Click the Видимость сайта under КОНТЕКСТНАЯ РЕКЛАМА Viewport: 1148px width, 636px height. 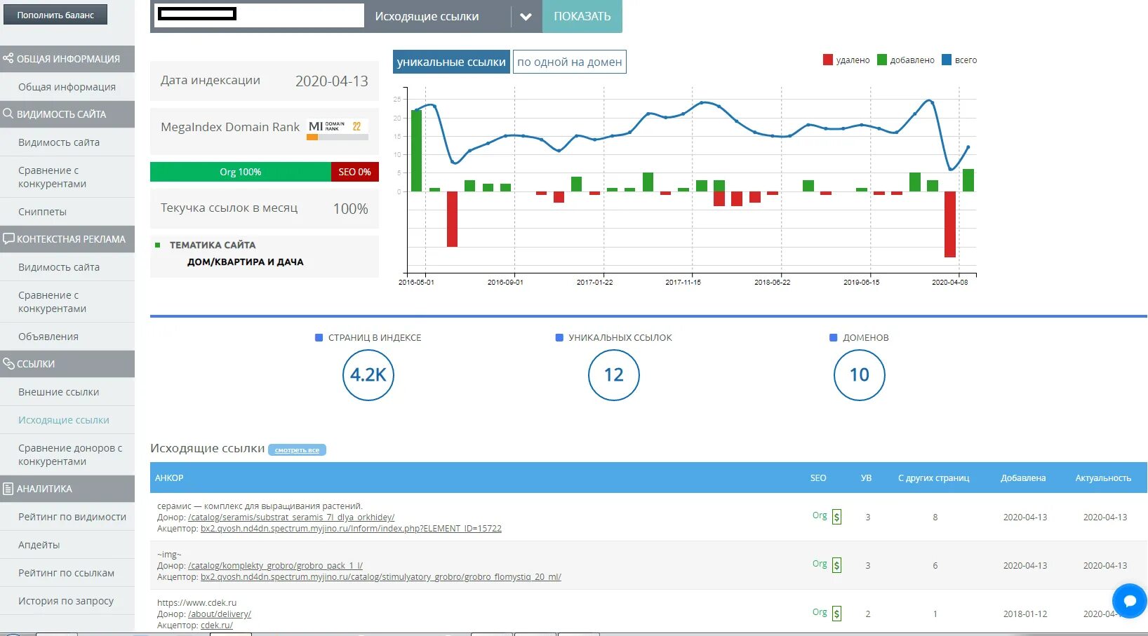click(x=67, y=267)
